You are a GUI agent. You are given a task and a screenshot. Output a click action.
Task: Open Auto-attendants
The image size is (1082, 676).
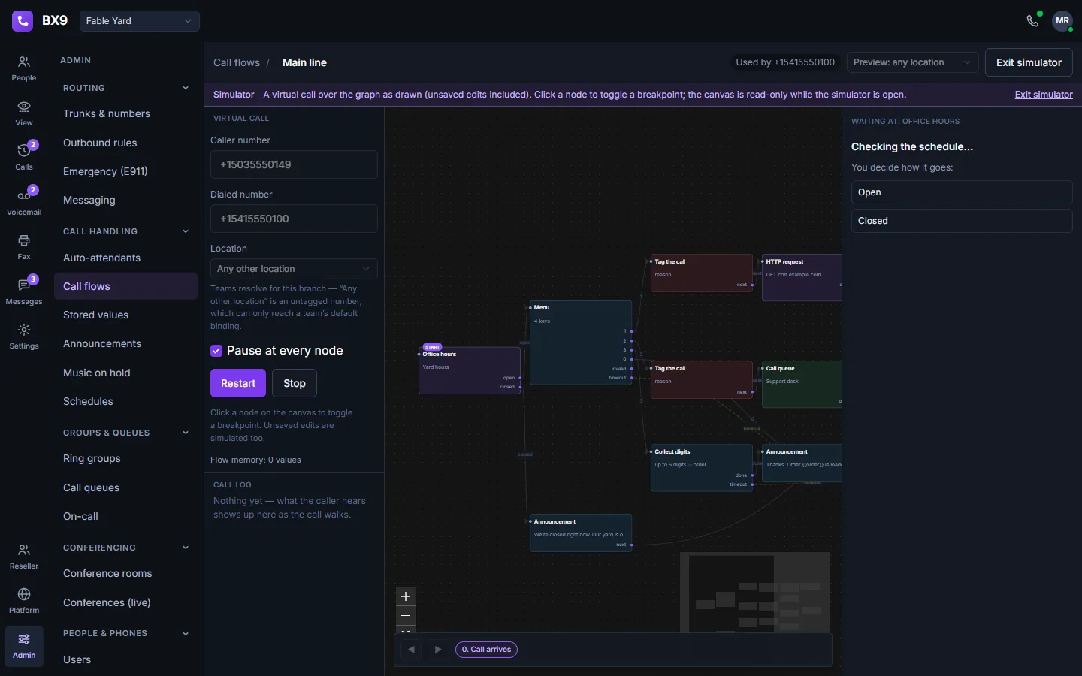[x=125, y=258]
